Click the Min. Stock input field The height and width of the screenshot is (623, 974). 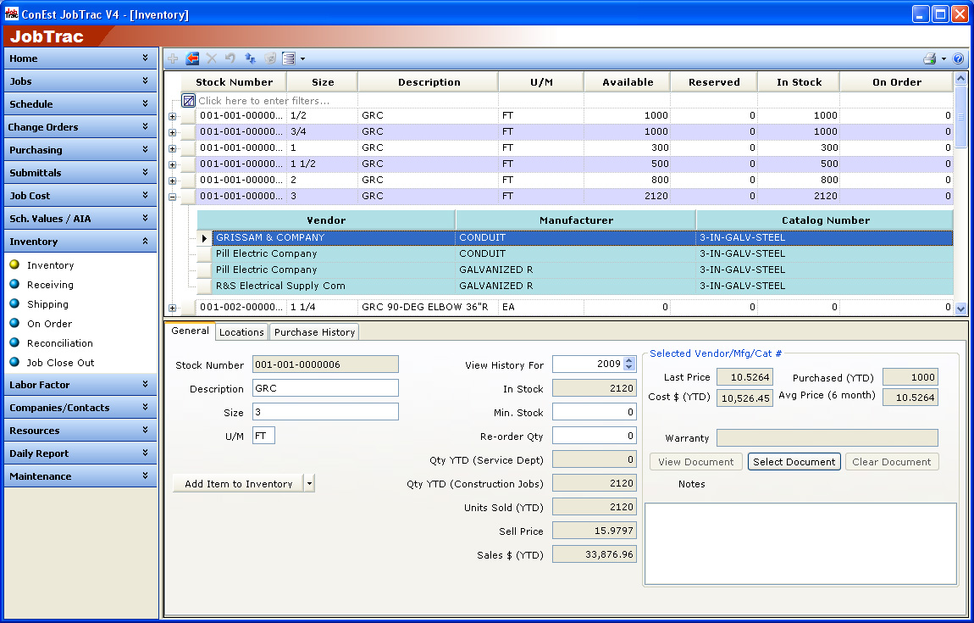point(594,412)
